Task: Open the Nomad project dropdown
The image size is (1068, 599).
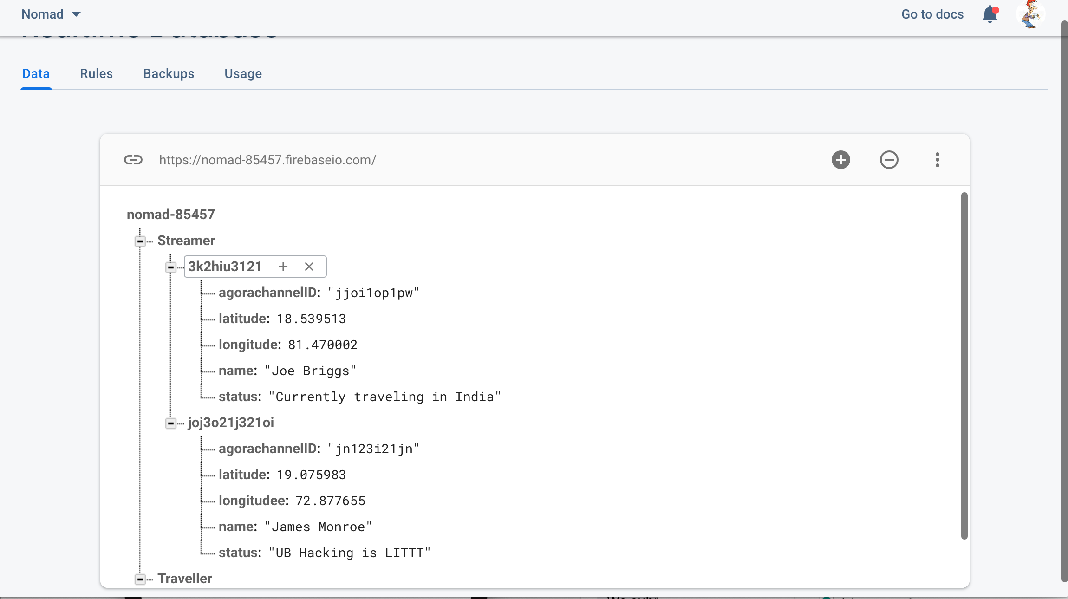Action: point(51,14)
